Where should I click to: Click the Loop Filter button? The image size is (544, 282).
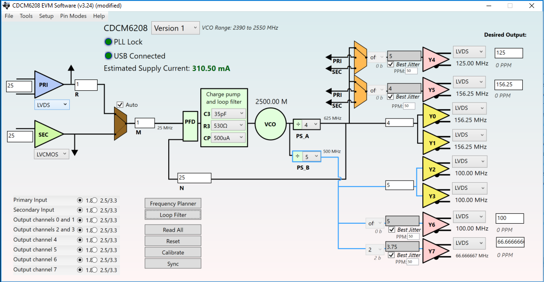point(173,215)
